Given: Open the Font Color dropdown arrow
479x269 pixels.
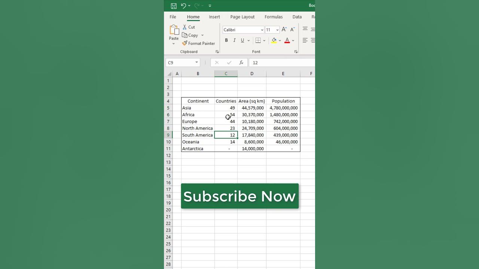Looking at the screenshot, I should (293, 40).
